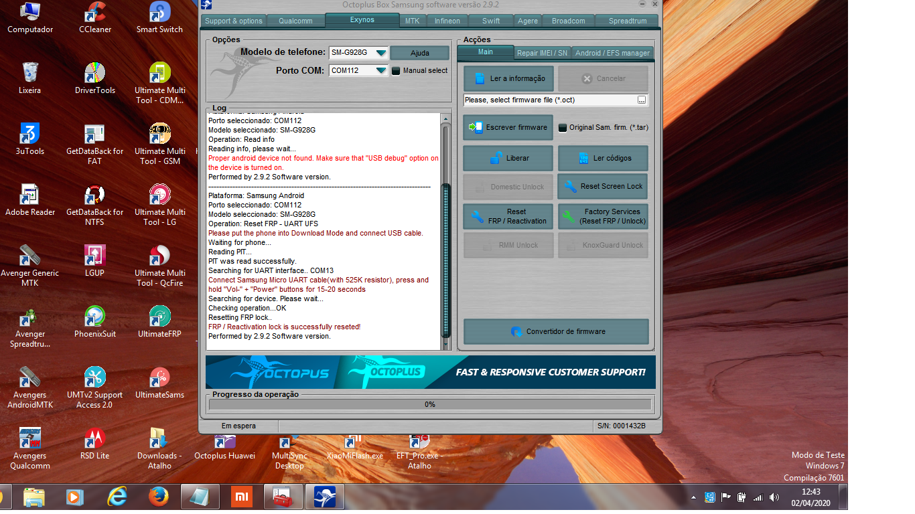Click the volume icon in system tray

coord(774,497)
